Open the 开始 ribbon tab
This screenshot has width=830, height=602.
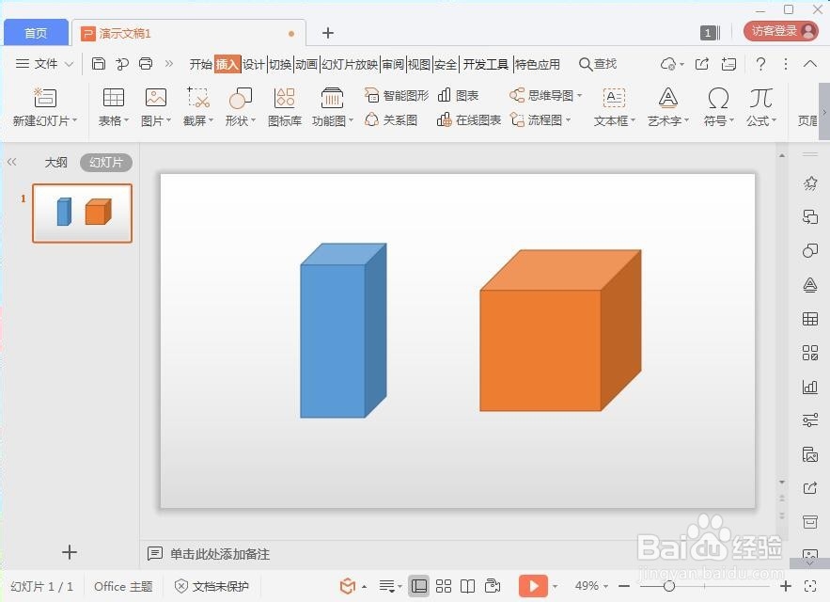(200, 65)
